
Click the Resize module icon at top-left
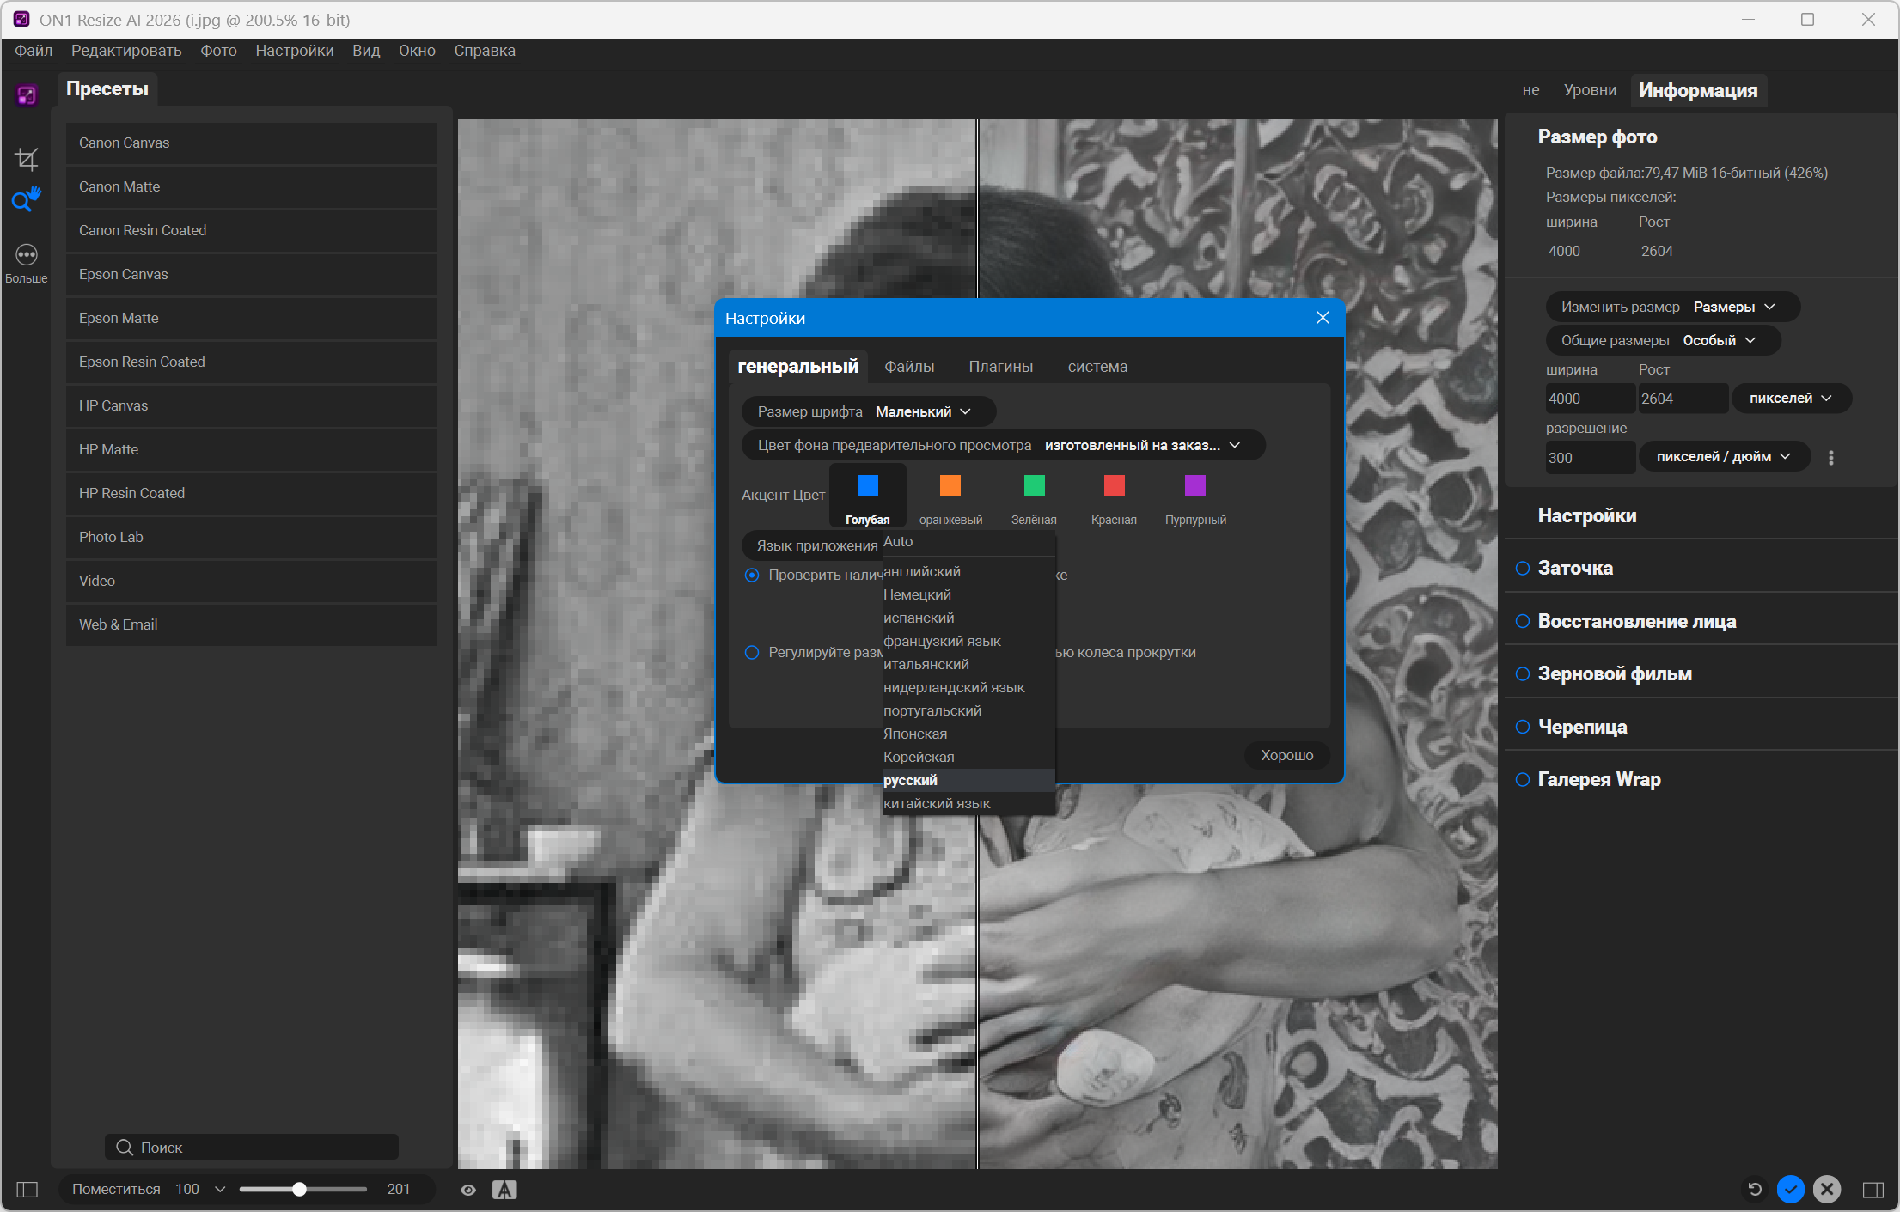click(x=26, y=95)
